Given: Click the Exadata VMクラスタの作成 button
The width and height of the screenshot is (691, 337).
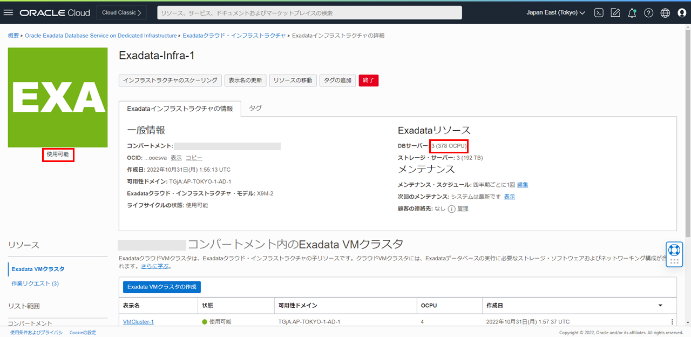Looking at the screenshot, I should [x=161, y=287].
